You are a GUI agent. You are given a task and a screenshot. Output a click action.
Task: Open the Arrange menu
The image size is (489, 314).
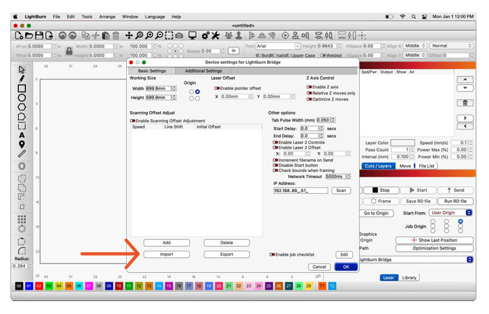pyautogui.click(x=107, y=17)
